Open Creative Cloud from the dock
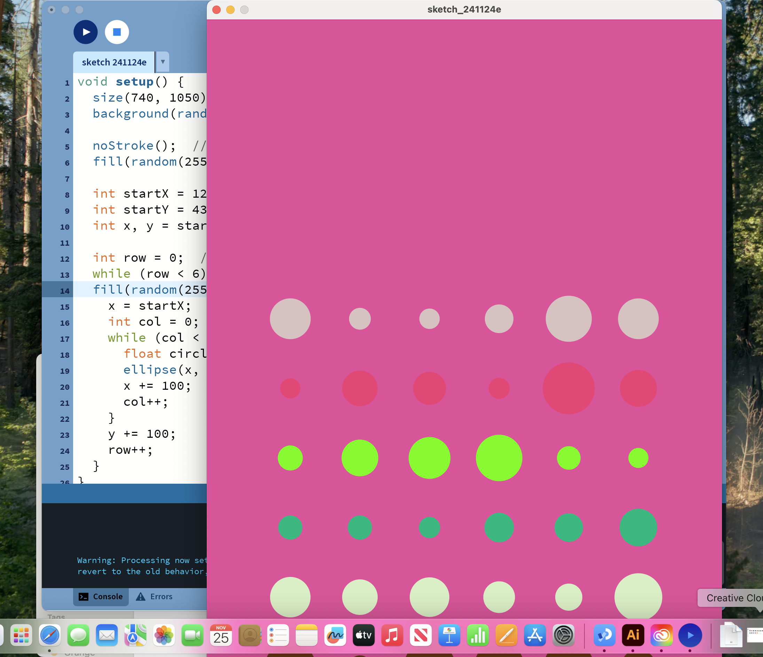The width and height of the screenshot is (763, 657). tap(661, 635)
